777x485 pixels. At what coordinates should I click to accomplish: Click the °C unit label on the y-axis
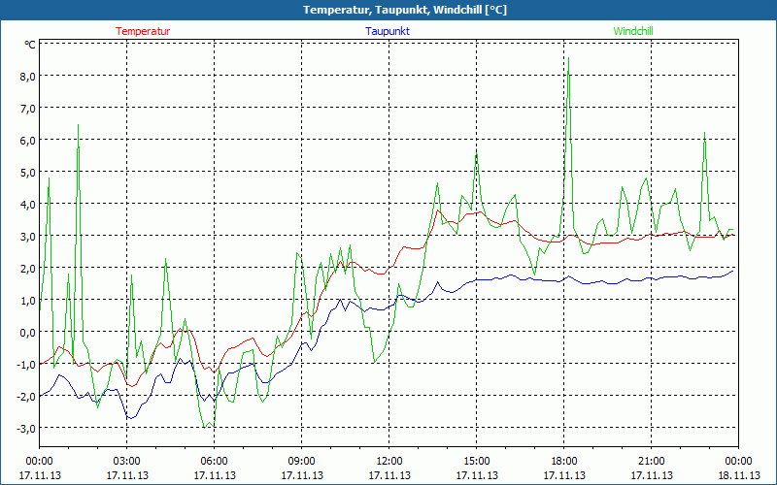[x=30, y=45]
